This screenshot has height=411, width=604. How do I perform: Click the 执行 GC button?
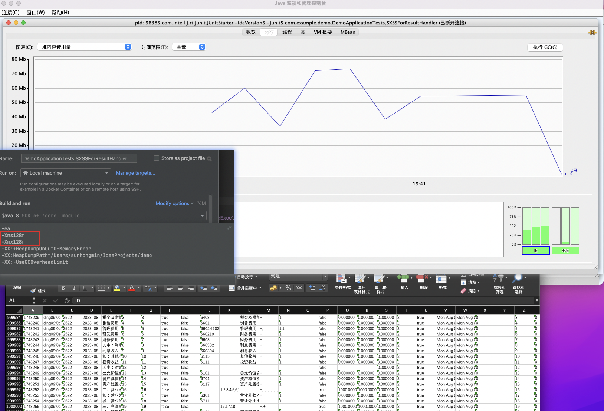(545, 47)
